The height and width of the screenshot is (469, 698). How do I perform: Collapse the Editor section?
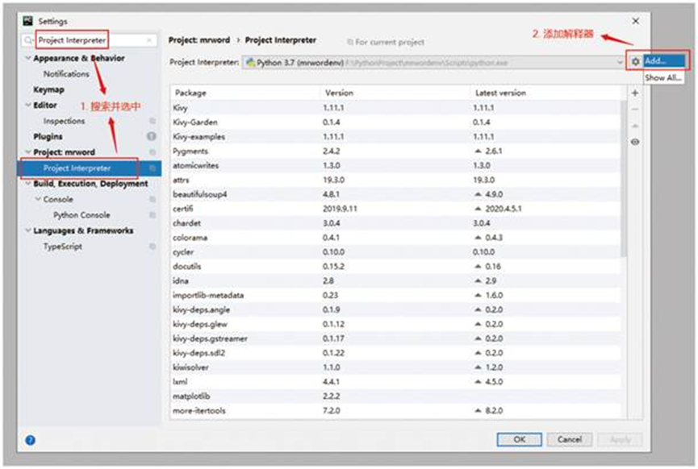pos(28,106)
